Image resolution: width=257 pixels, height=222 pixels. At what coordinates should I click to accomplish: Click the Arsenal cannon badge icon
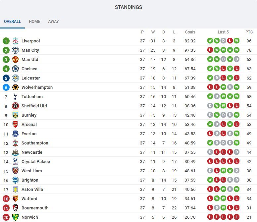coord(15,125)
